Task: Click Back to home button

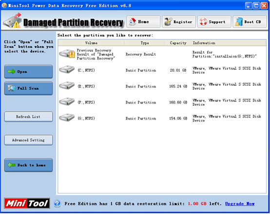Action: point(28,165)
